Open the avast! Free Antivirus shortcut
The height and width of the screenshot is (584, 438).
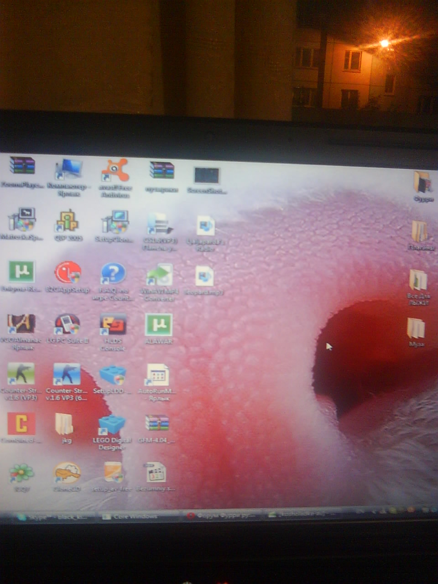click(x=115, y=171)
